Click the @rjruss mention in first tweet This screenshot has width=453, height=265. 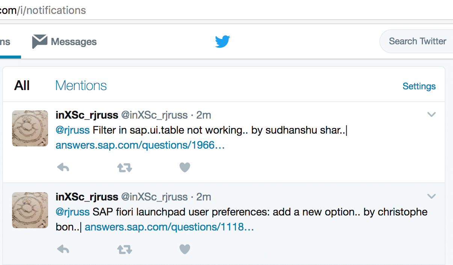click(72, 130)
